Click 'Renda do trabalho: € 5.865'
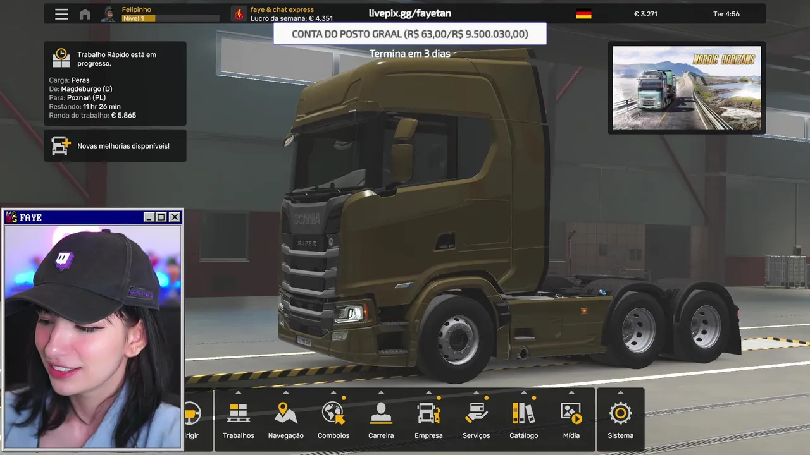Image resolution: width=810 pixels, height=455 pixels. [x=92, y=116]
